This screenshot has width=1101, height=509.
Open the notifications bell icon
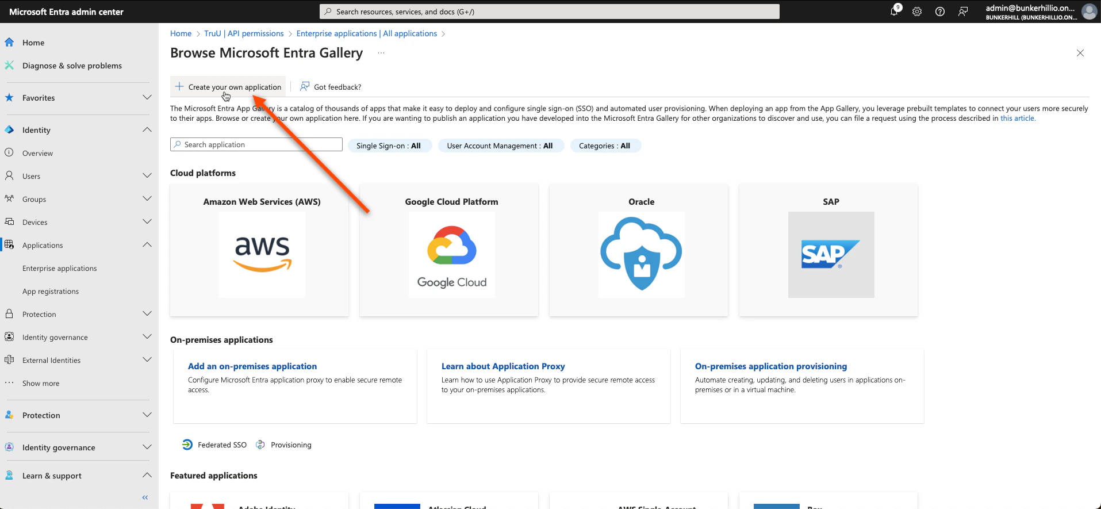coord(895,11)
